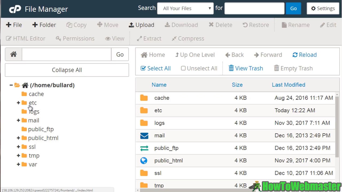Select var folder in the tree
This screenshot has width=342, height=192.
pyautogui.click(x=33, y=164)
